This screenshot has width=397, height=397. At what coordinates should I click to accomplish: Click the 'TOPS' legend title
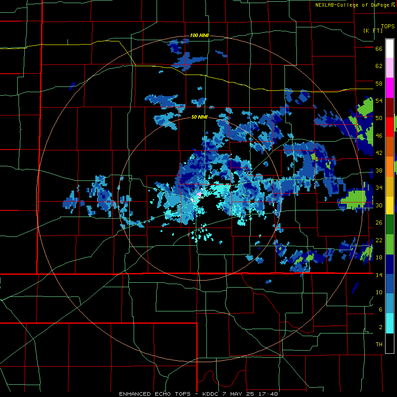388,26
